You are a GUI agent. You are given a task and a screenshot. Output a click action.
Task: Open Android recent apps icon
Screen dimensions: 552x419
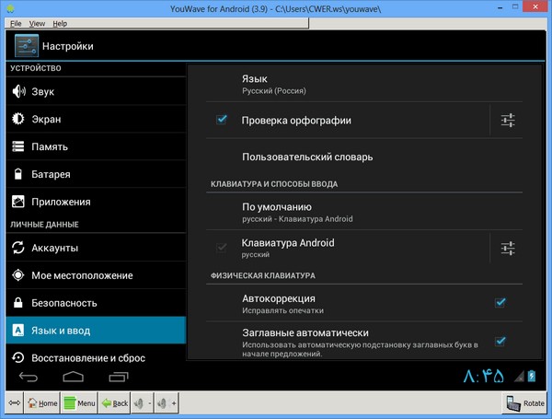coord(117,378)
